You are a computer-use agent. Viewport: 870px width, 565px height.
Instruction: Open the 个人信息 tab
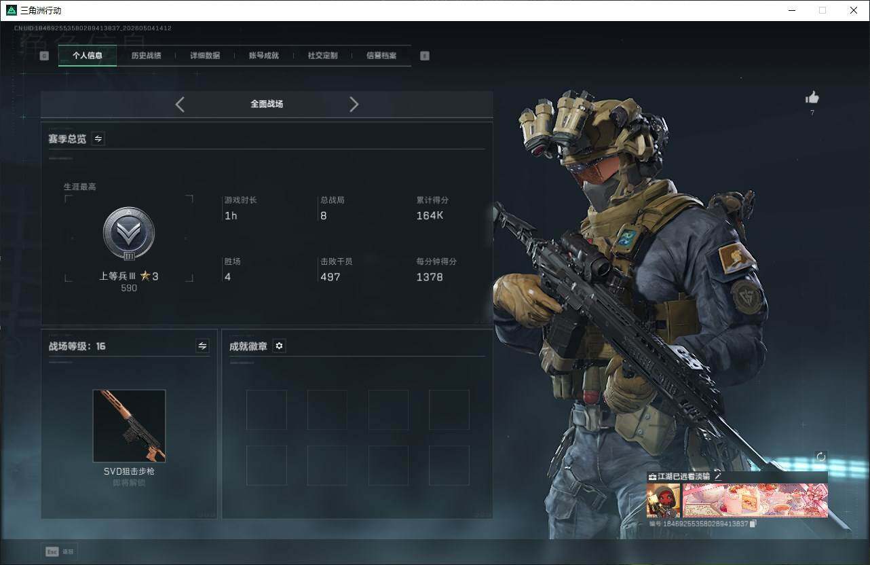pos(88,56)
